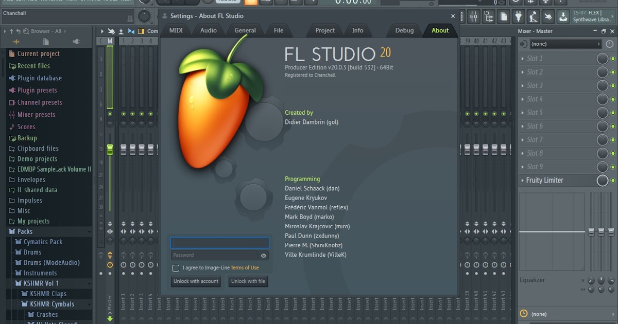This screenshot has height=324, width=618.
Task: Select the browser files tab icon
Action: (x=46, y=42)
